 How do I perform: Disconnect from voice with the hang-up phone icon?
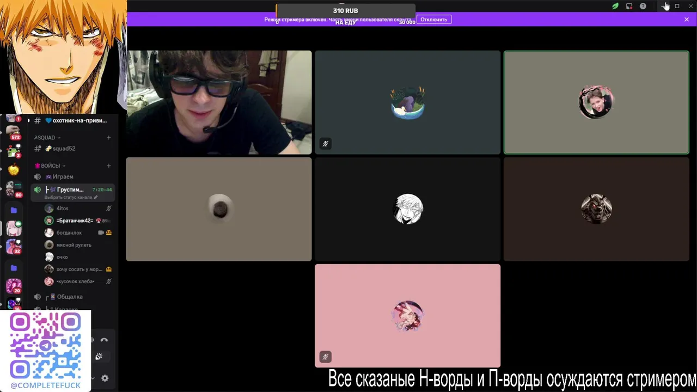(x=104, y=340)
